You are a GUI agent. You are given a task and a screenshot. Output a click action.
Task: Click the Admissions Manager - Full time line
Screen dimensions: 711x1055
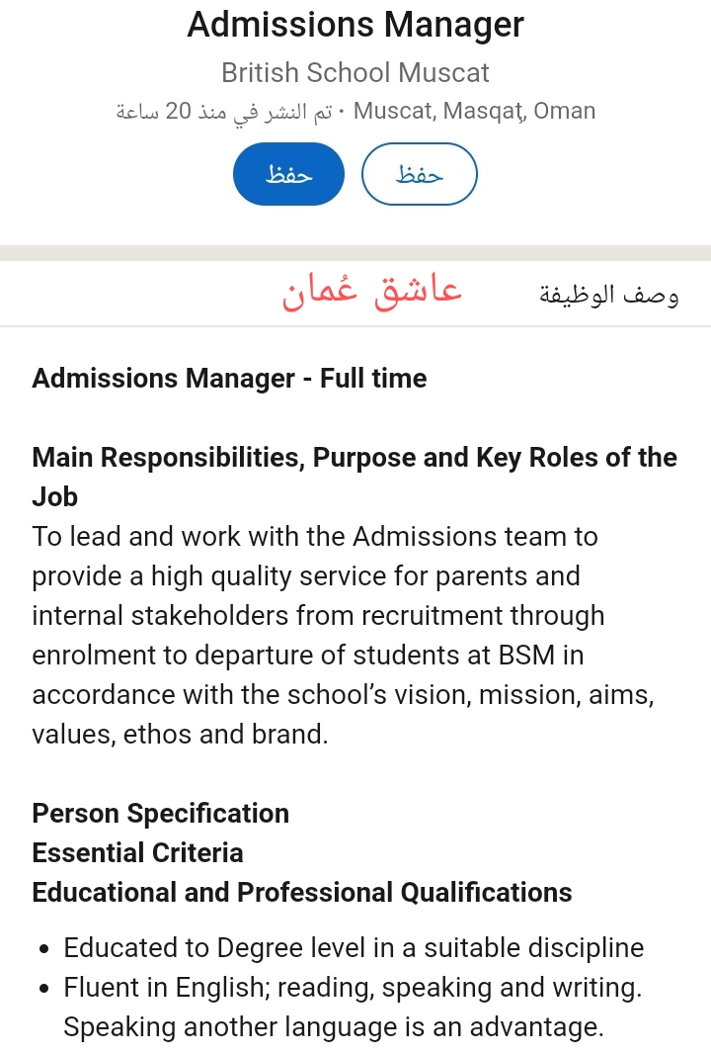click(x=229, y=379)
